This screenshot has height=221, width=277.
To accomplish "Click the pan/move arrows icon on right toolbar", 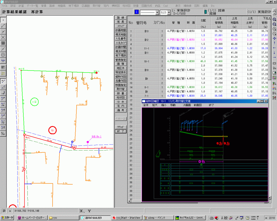I will point(274,38).
